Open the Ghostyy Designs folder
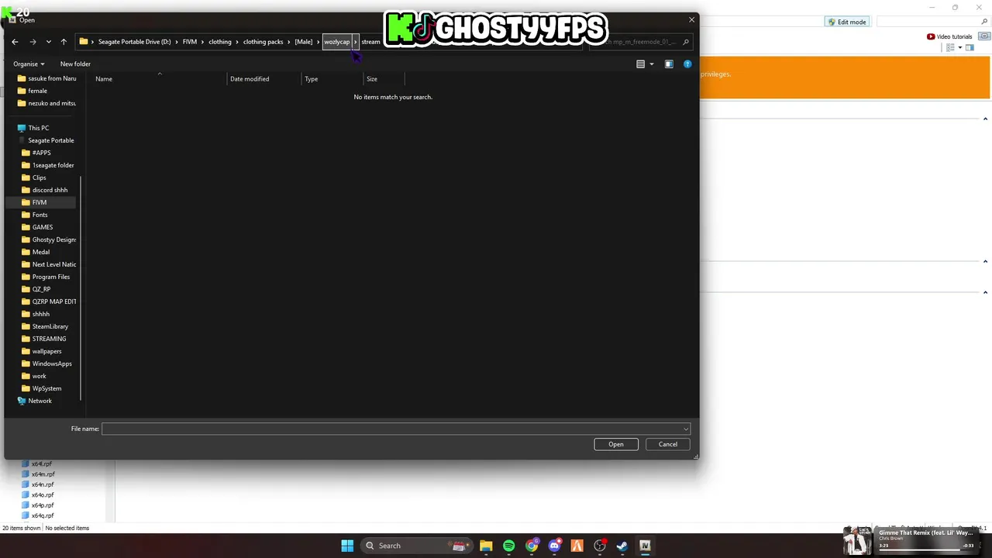 click(x=49, y=239)
